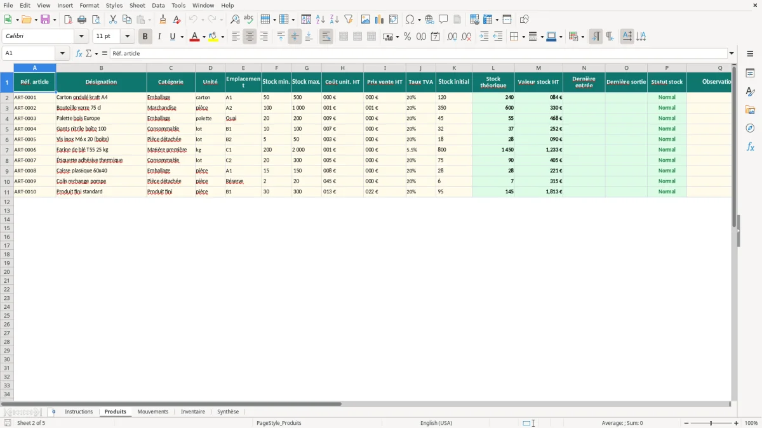Viewport: 762px width, 428px height.
Task: Expand the Name Box dropdown
Action: coord(62,53)
